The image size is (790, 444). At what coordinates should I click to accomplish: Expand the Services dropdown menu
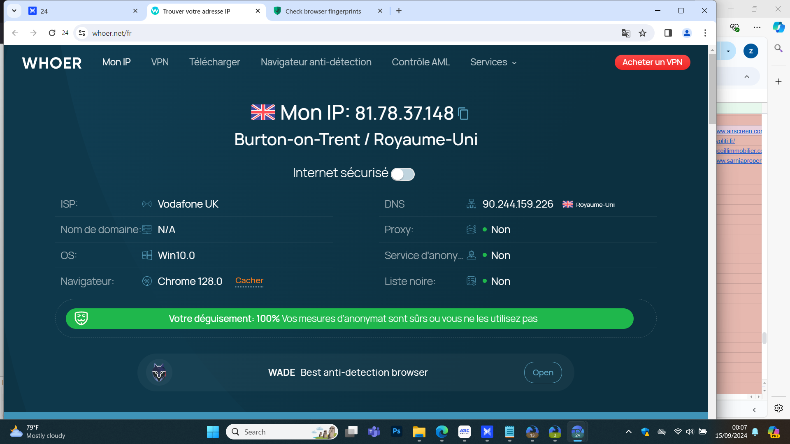[493, 62]
